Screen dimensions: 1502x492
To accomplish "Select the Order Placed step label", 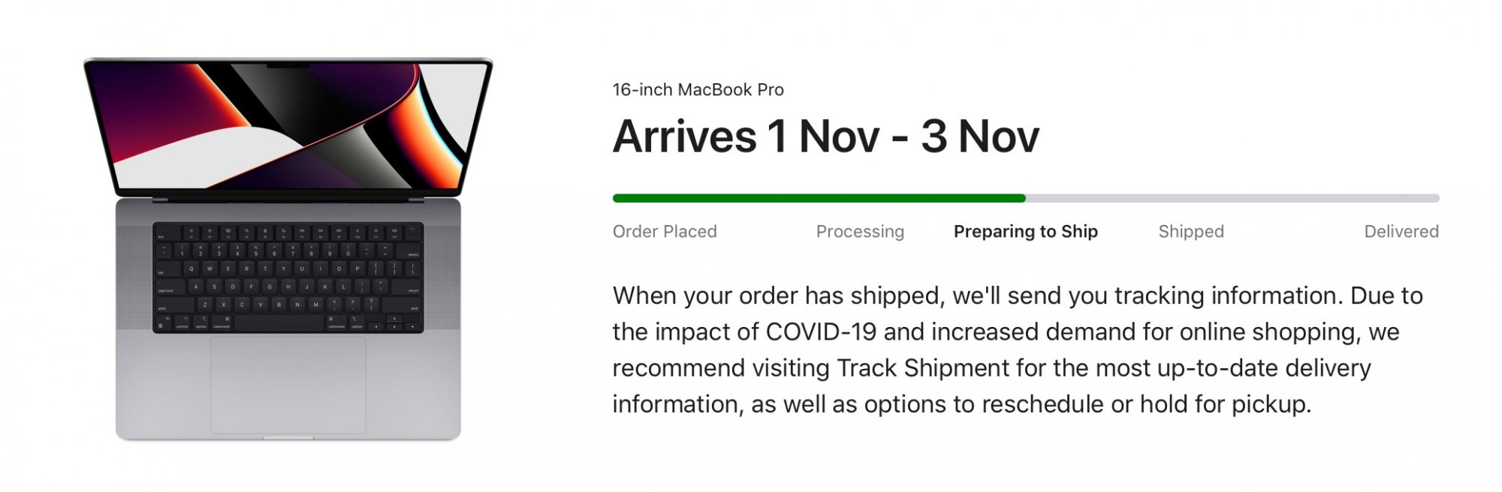I will point(665,232).
